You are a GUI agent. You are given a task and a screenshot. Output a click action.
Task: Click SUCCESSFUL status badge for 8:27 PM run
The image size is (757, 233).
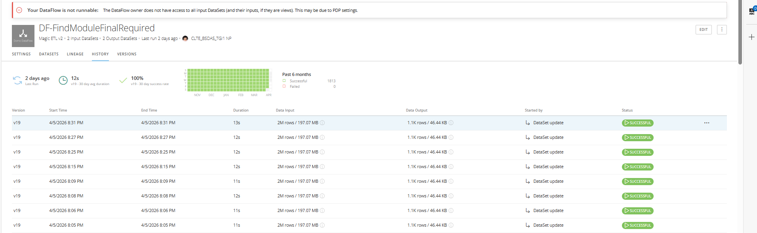(x=637, y=138)
